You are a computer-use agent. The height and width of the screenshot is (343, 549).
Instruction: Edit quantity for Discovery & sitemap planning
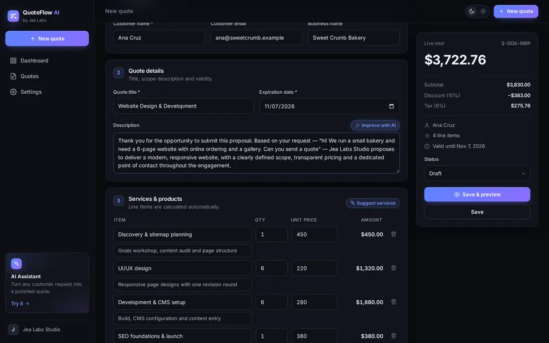tap(272, 234)
